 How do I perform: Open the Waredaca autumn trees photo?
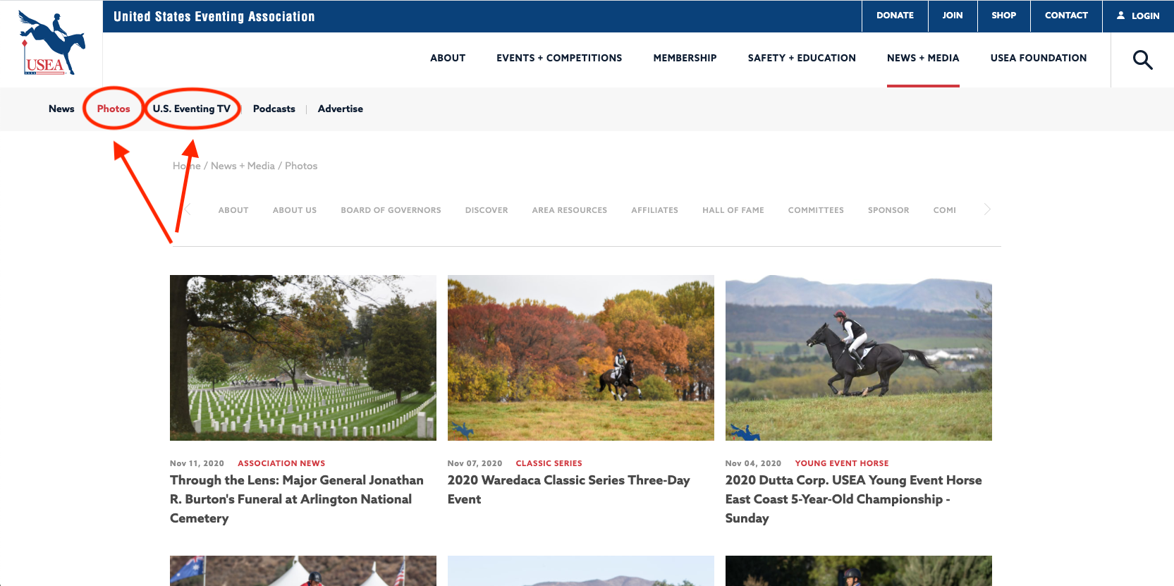tap(580, 358)
